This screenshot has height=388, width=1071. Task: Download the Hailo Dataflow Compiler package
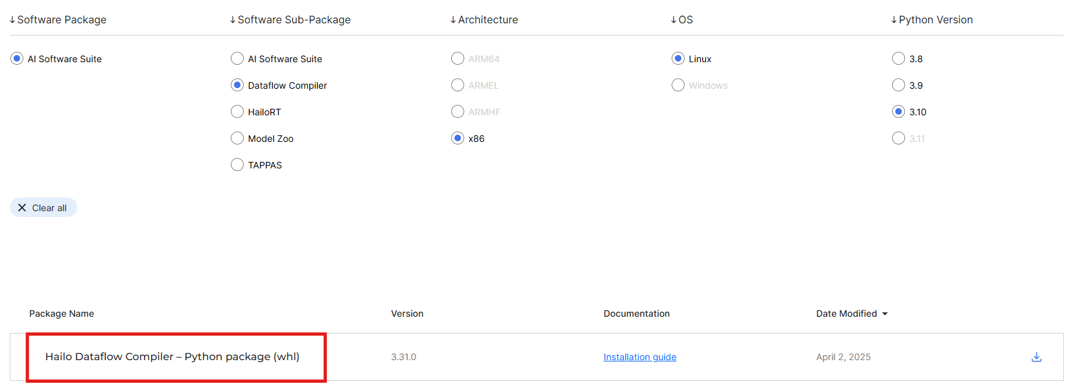[1036, 357]
